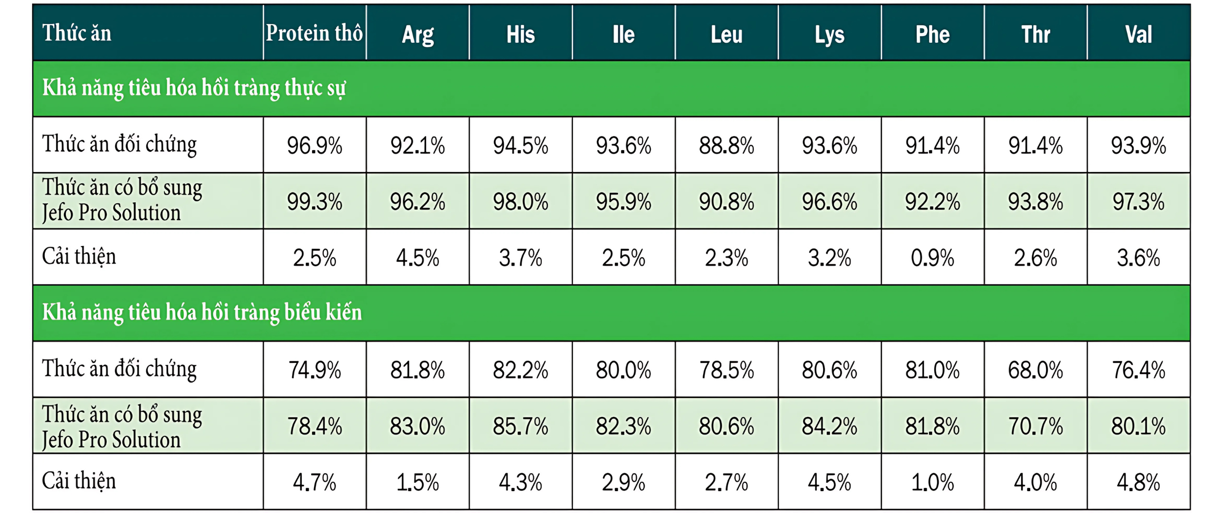Image resolution: width=1221 pixels, height=513 pixels.
Task: Click the 96.9% protein thô cell
Action: coord(314,145)
